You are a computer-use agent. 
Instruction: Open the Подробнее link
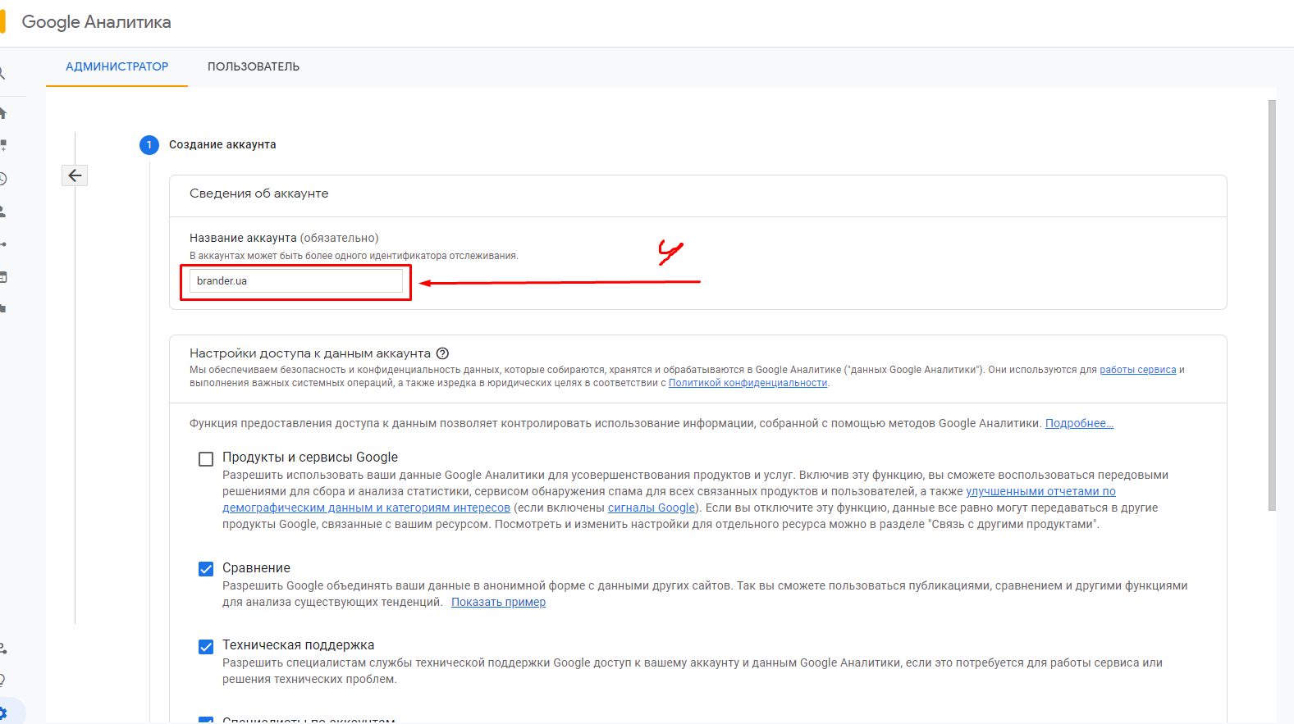(1078, 424)
